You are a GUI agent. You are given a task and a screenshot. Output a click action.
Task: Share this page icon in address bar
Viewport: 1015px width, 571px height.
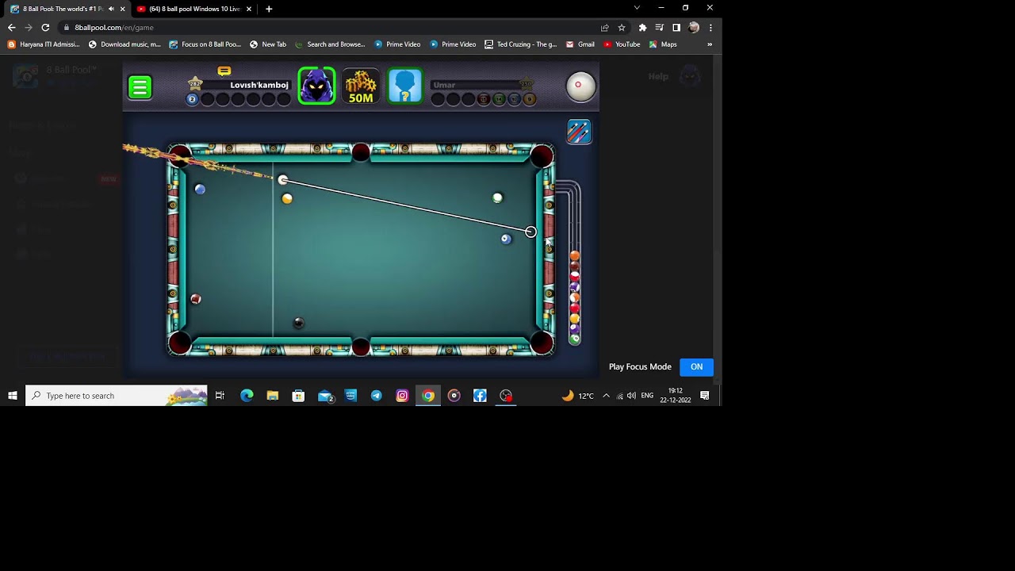[x=605, y=27]
